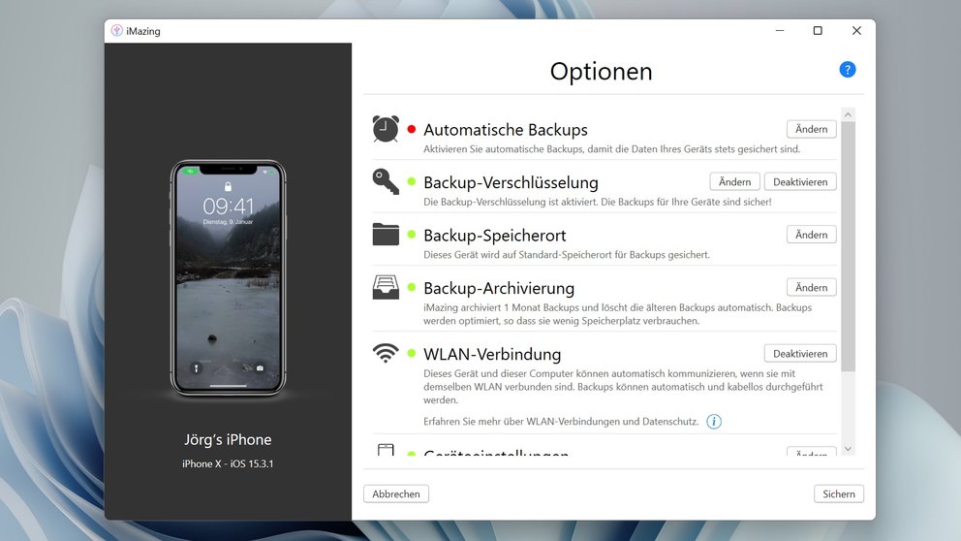This screenshot has width=961, height=541.
Task: Click the scrollbar up arrow
Action: (x=848, y=114)
